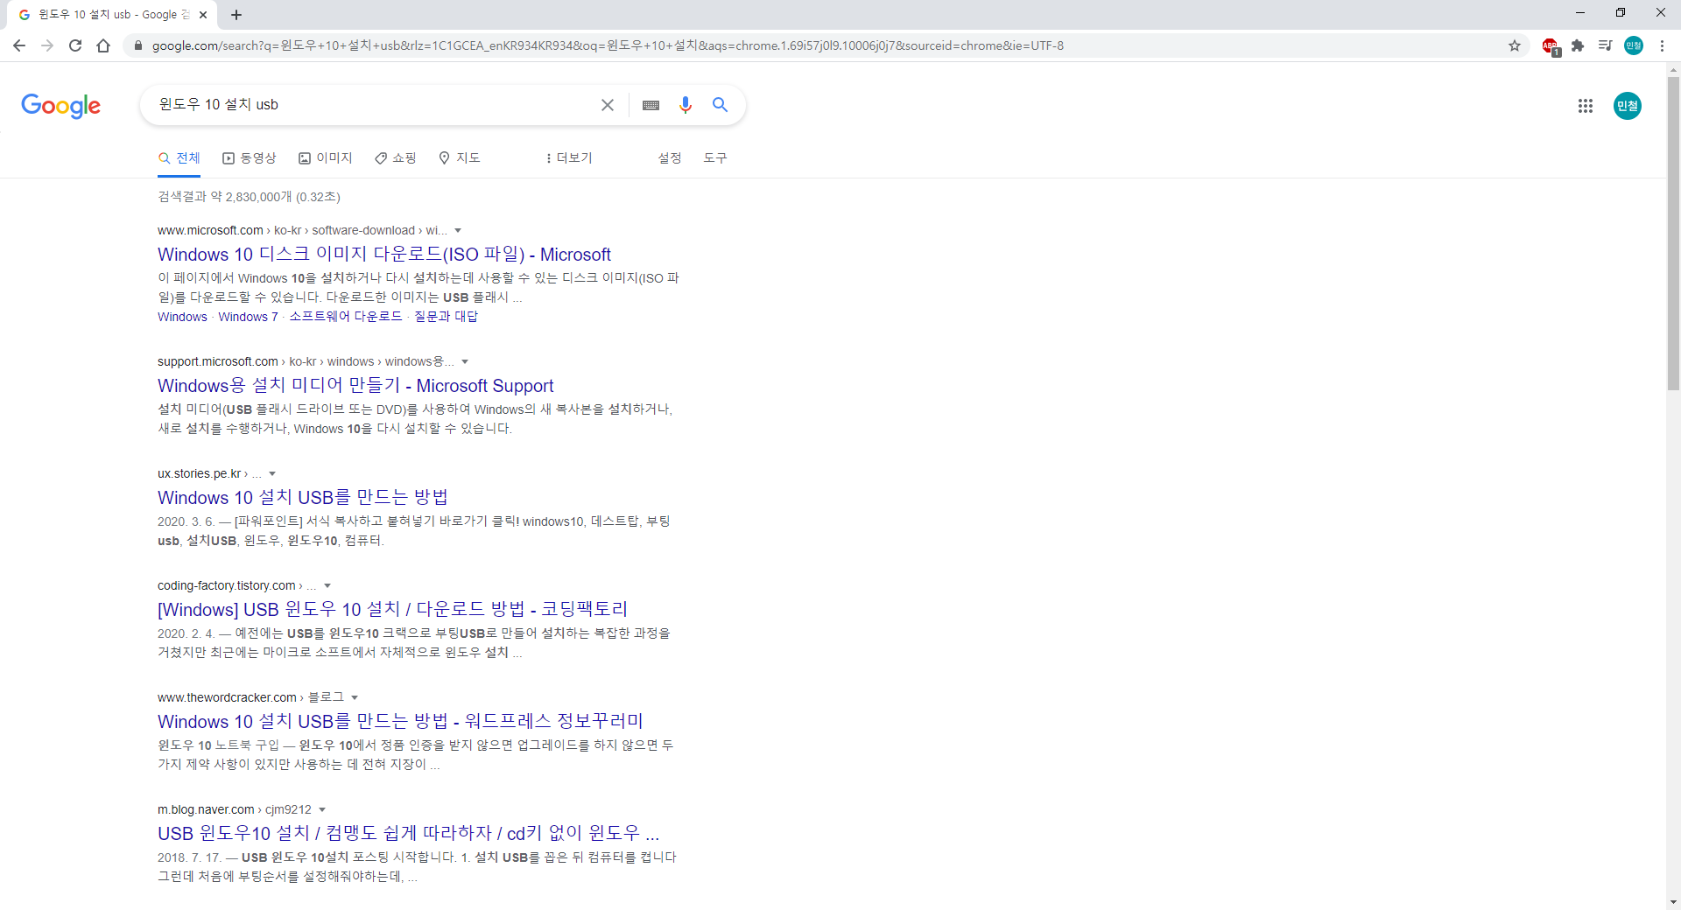The width and height of the screenshot is (1681, 910).
Task: Open a new browser tab
Action: (x=236, y=15)
